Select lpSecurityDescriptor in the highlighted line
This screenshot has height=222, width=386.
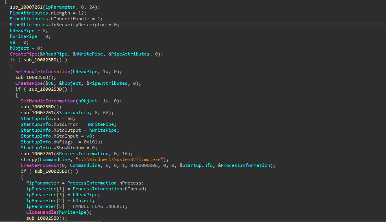pos(78,25)
